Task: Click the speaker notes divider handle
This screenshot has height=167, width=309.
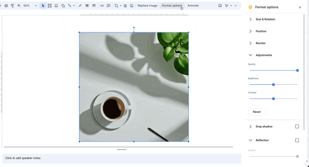Action: pyautogui.click(x=122, y=150)
